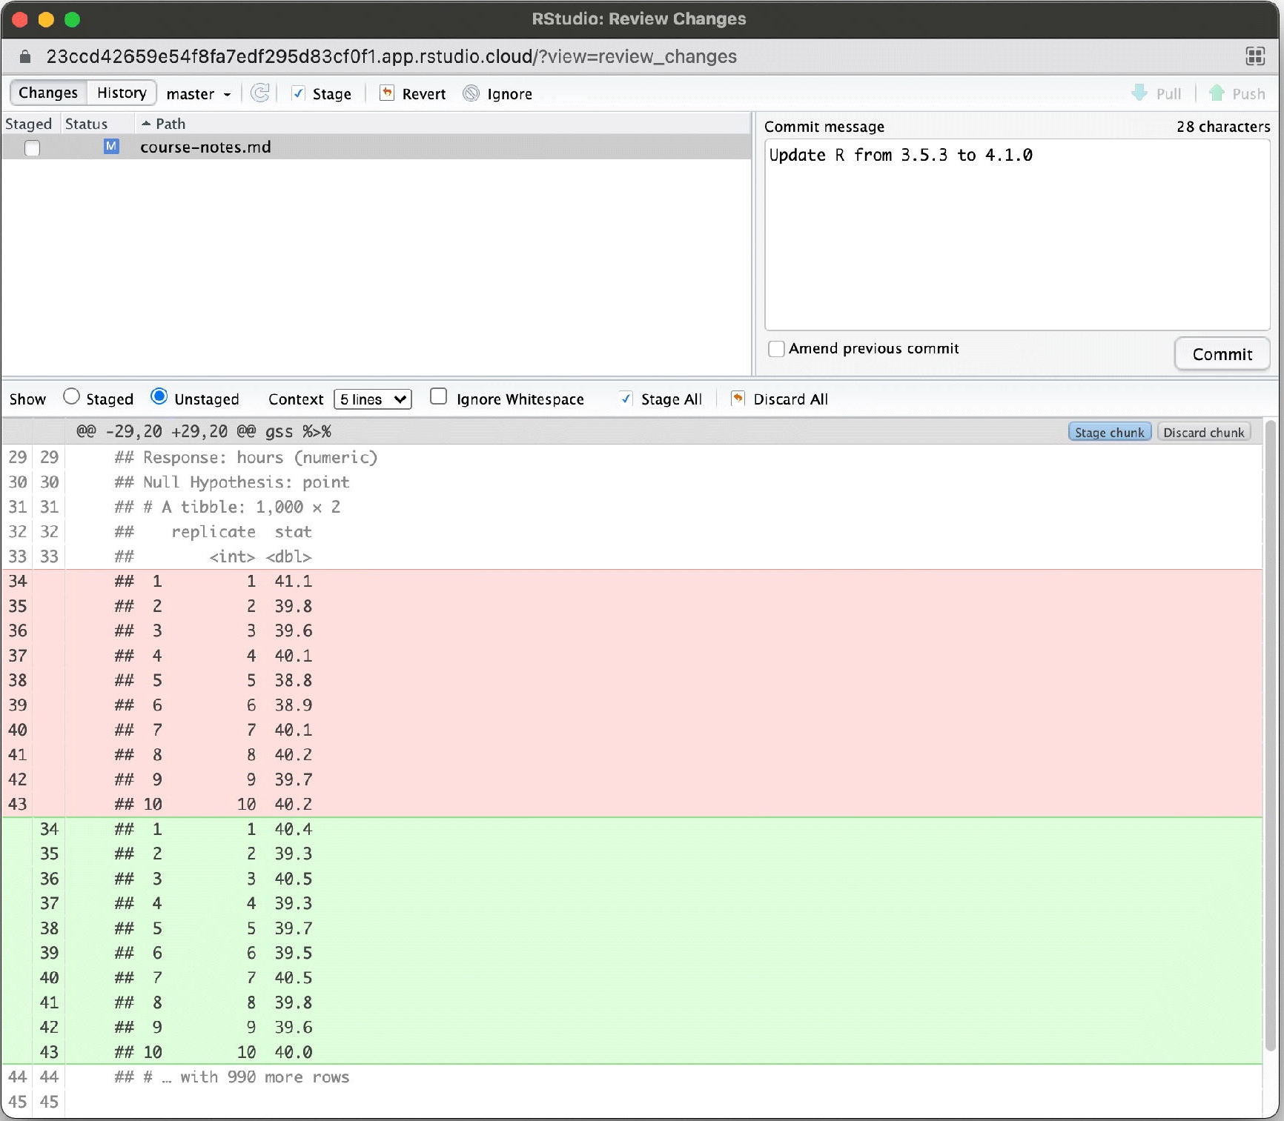Image resolution: width=1284 pixels, height=1121 pixels.
Task: Click the grid icon in the address bar
Action: click(x=1254, y=56)
